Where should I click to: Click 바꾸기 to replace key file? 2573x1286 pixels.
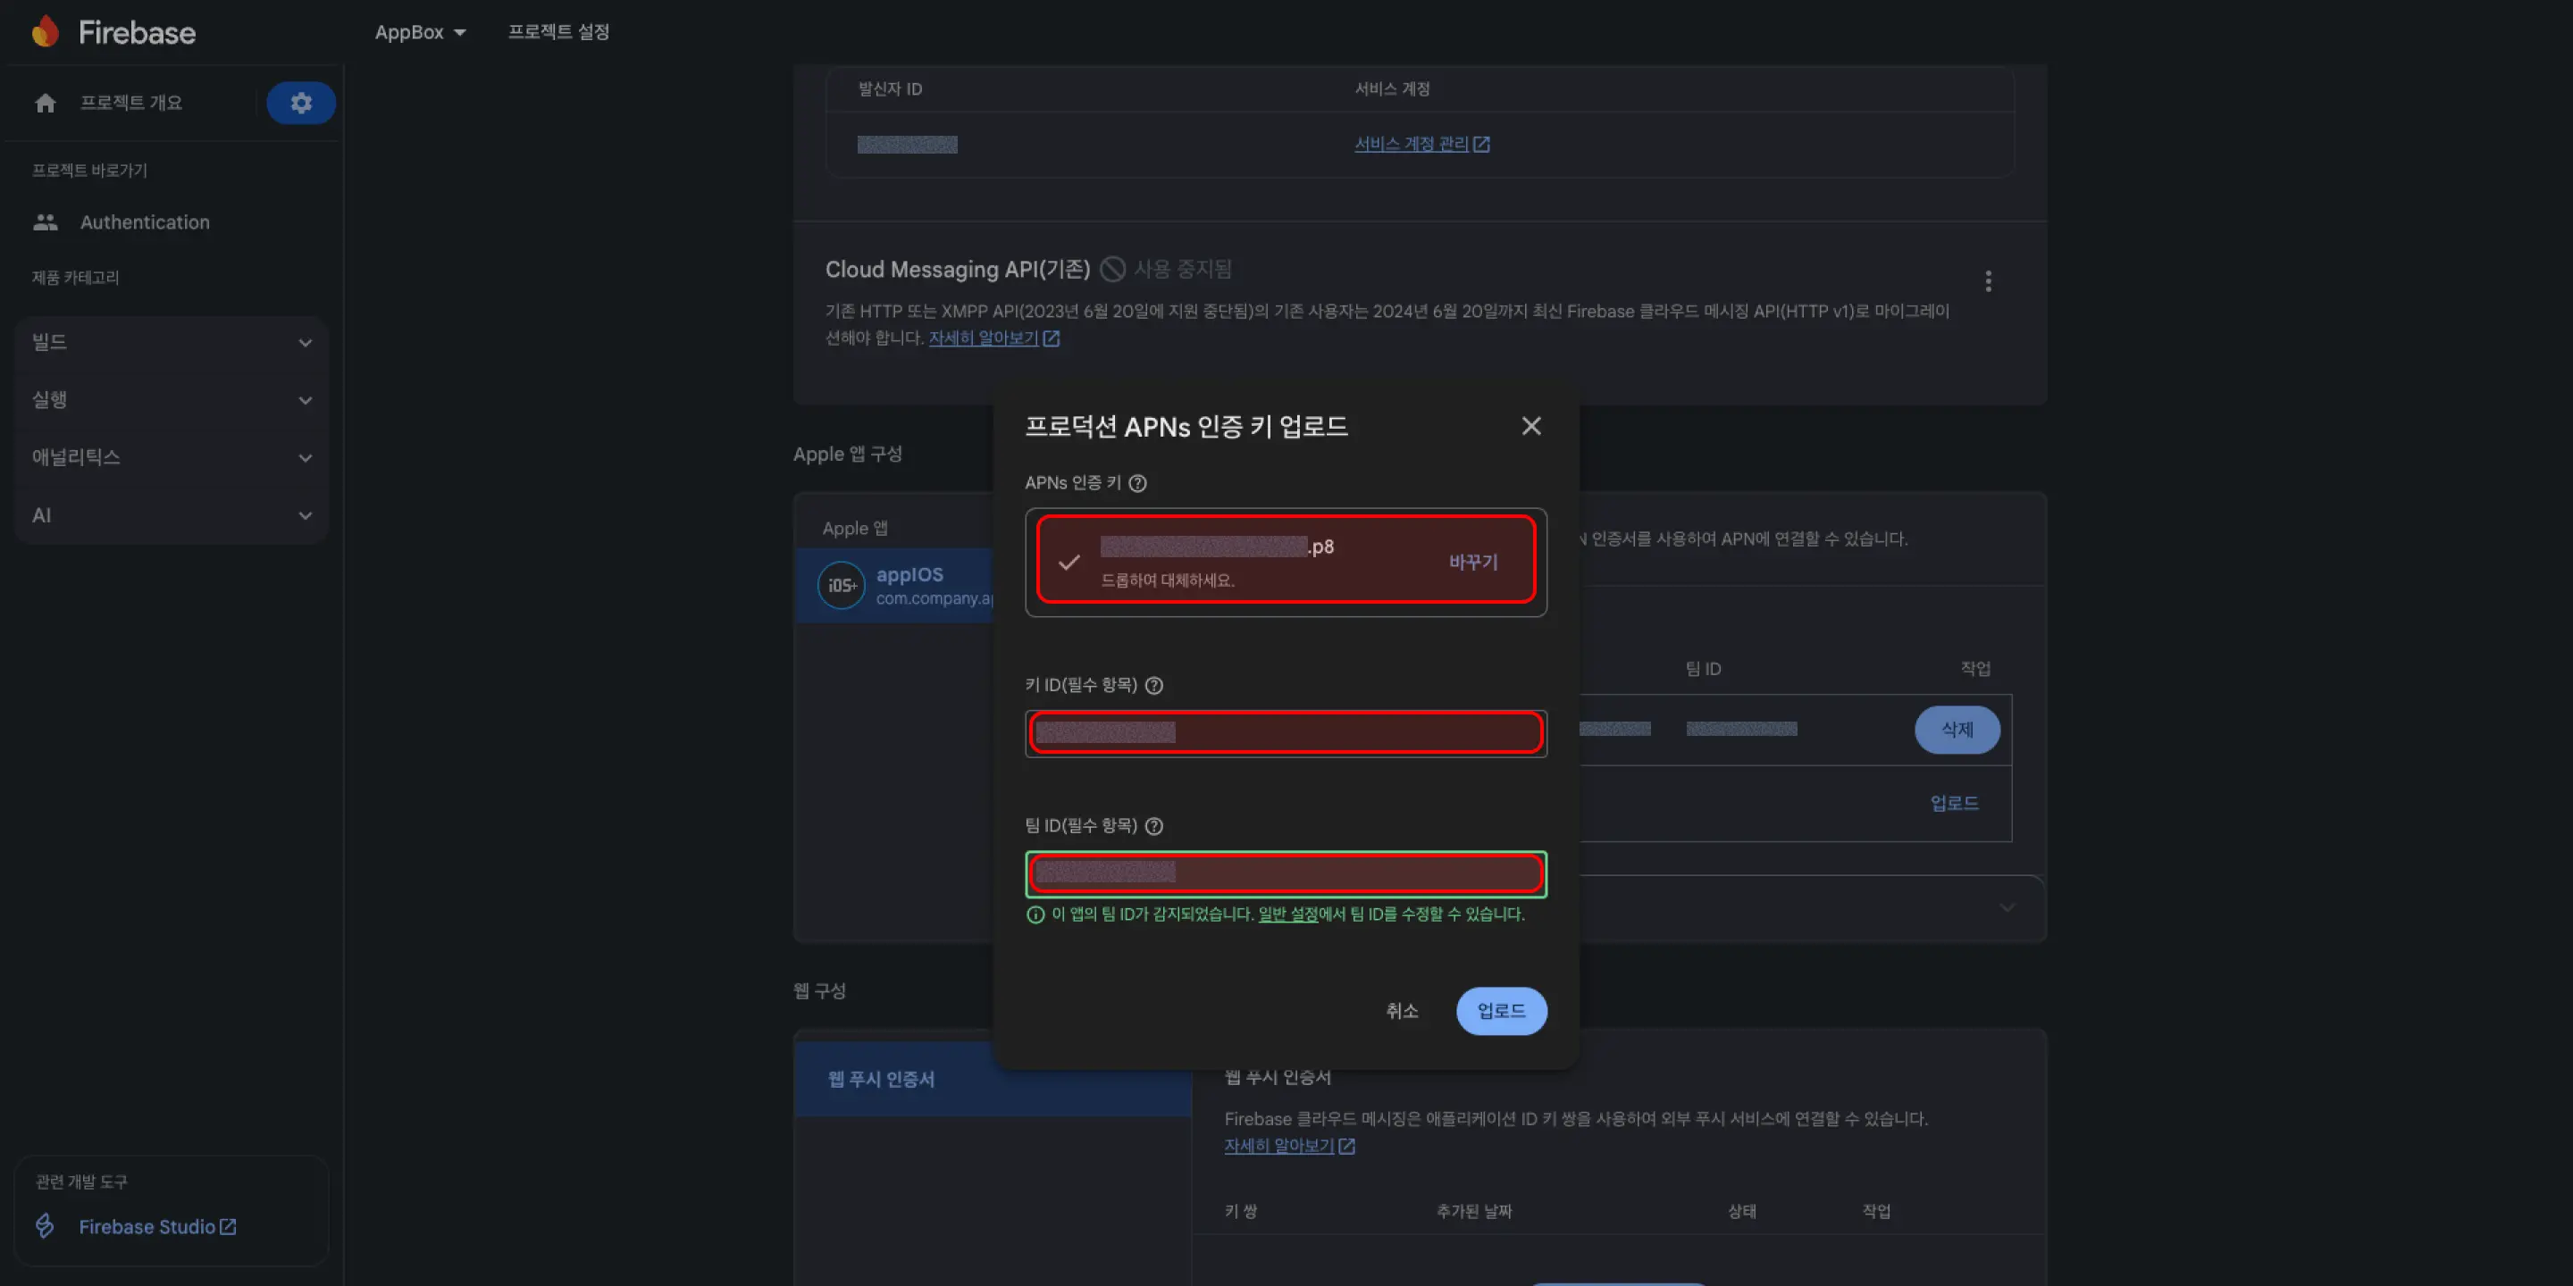pyautogui.click(x=1473, y=564)
